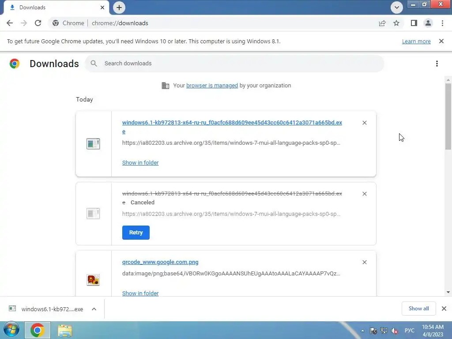Viewport: 452px width, 339px height.
Task: Open File Explorer from the taskbar
Action: click(65, 330)
